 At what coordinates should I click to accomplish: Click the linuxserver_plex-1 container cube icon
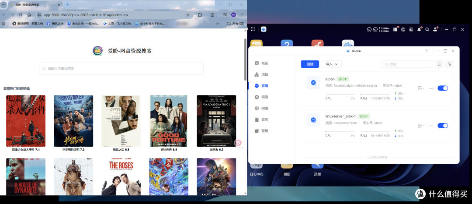coord(313,120)
